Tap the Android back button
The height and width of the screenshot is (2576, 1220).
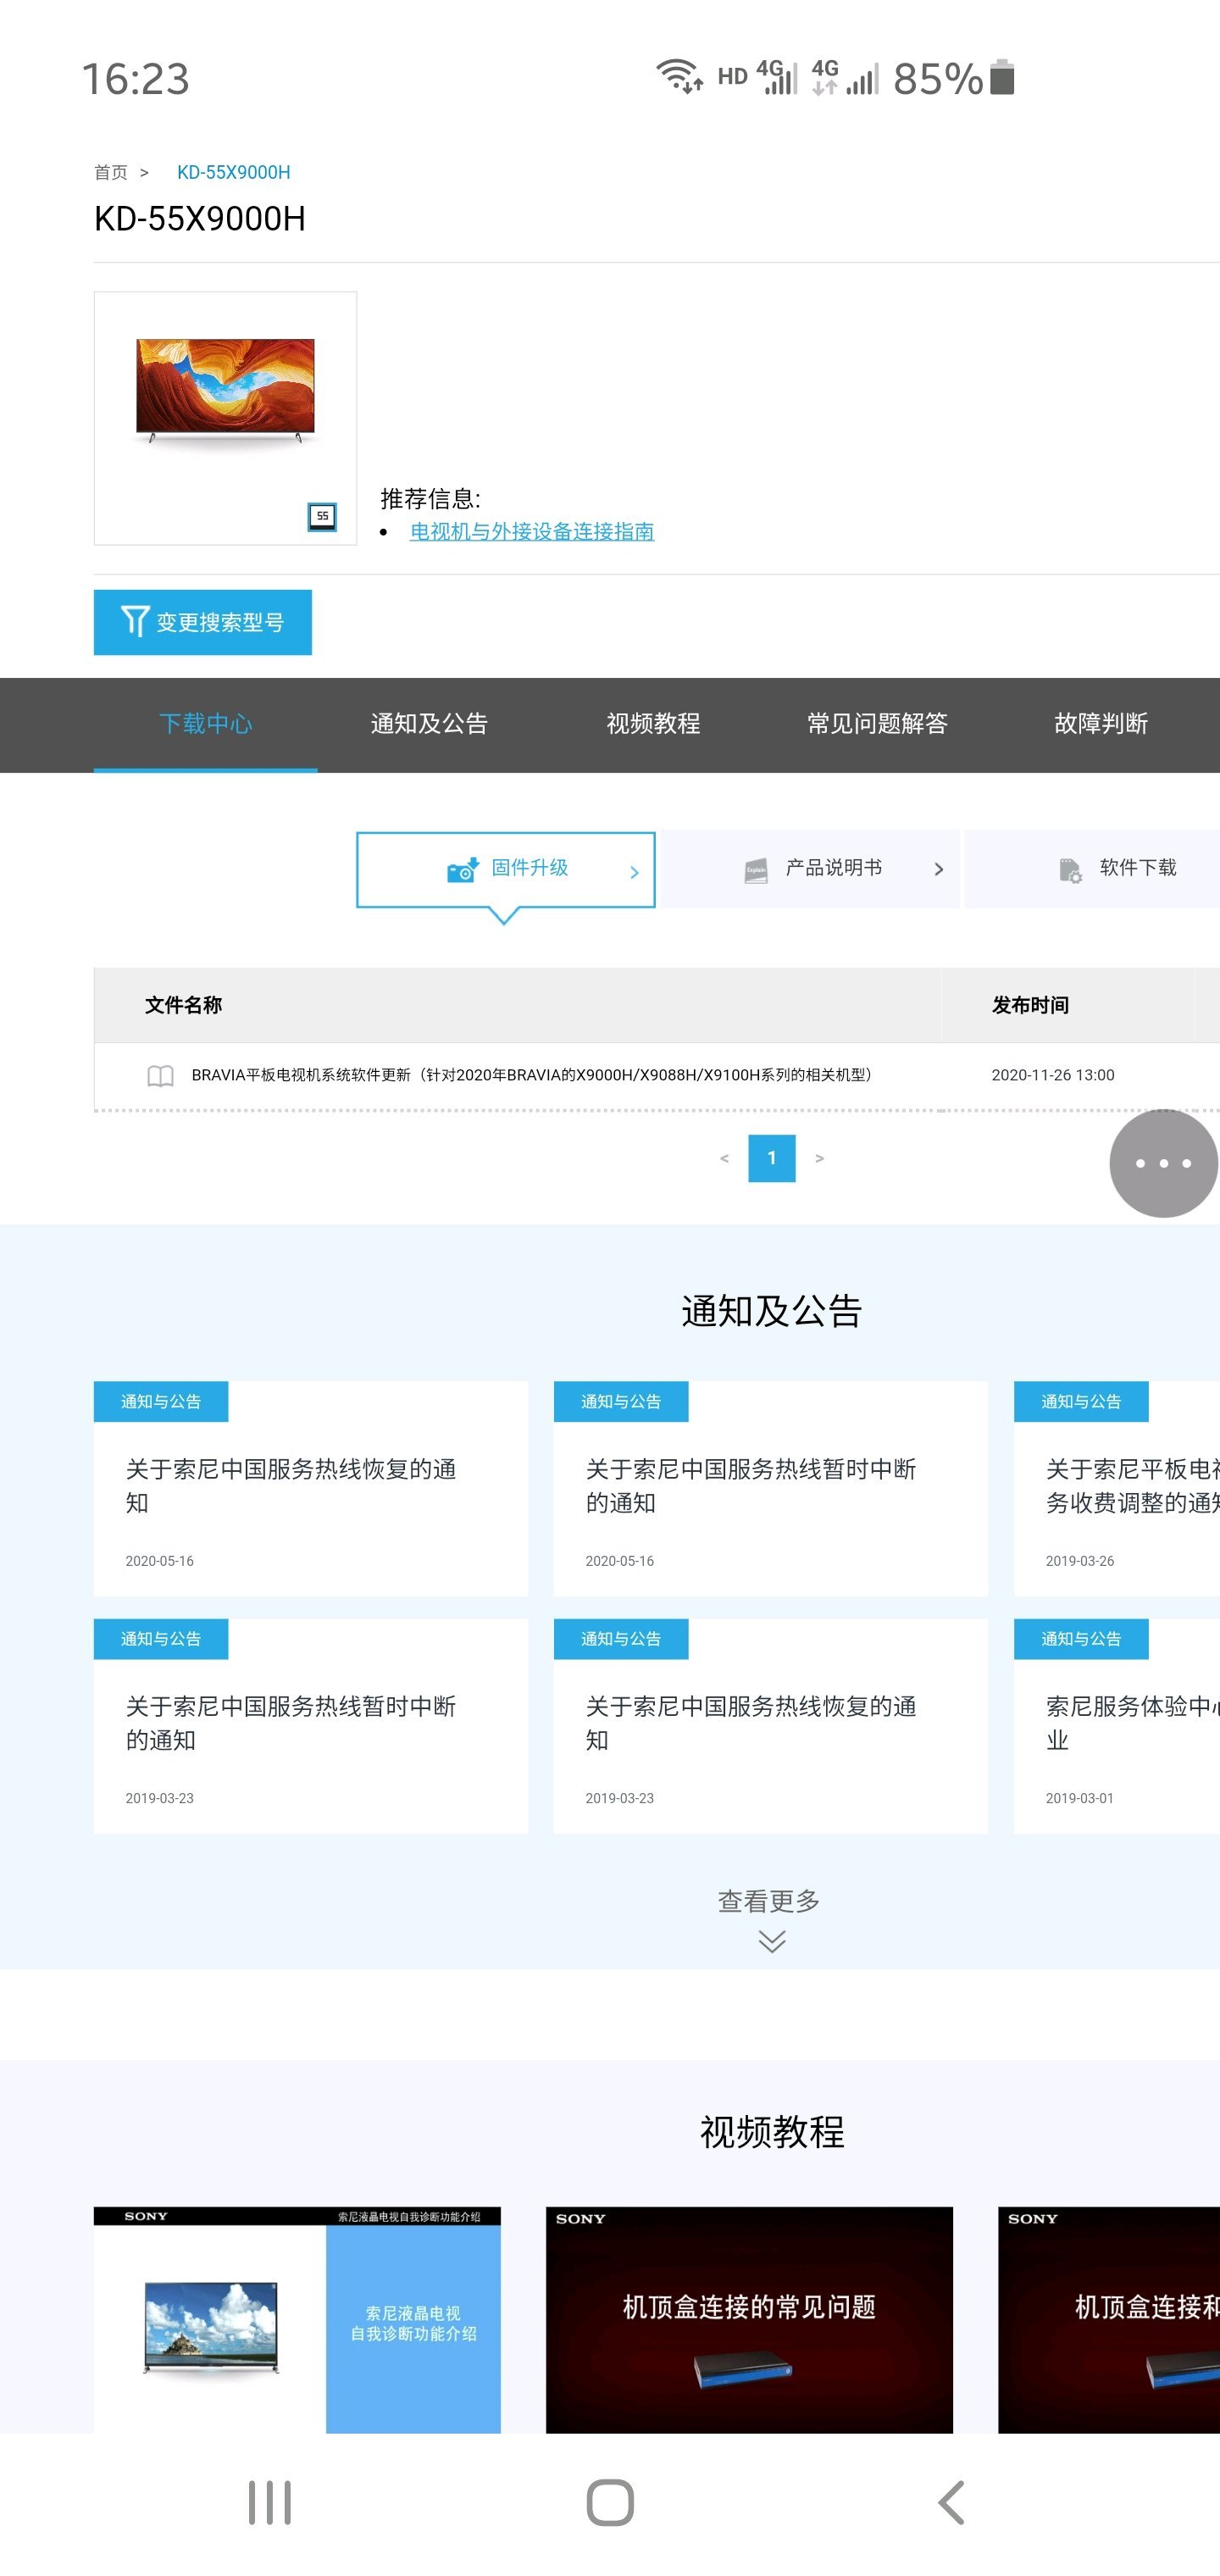coord(951,2502)
